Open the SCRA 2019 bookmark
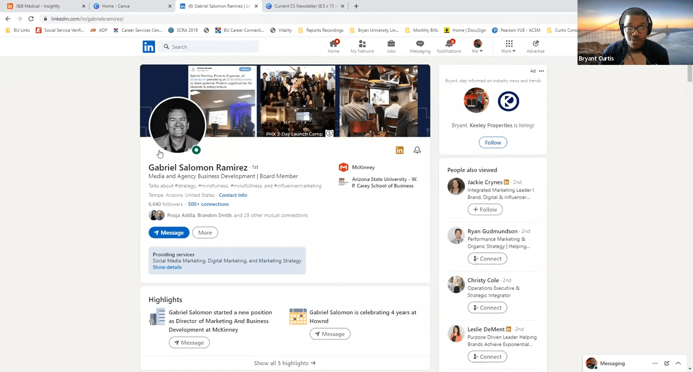 183,30
